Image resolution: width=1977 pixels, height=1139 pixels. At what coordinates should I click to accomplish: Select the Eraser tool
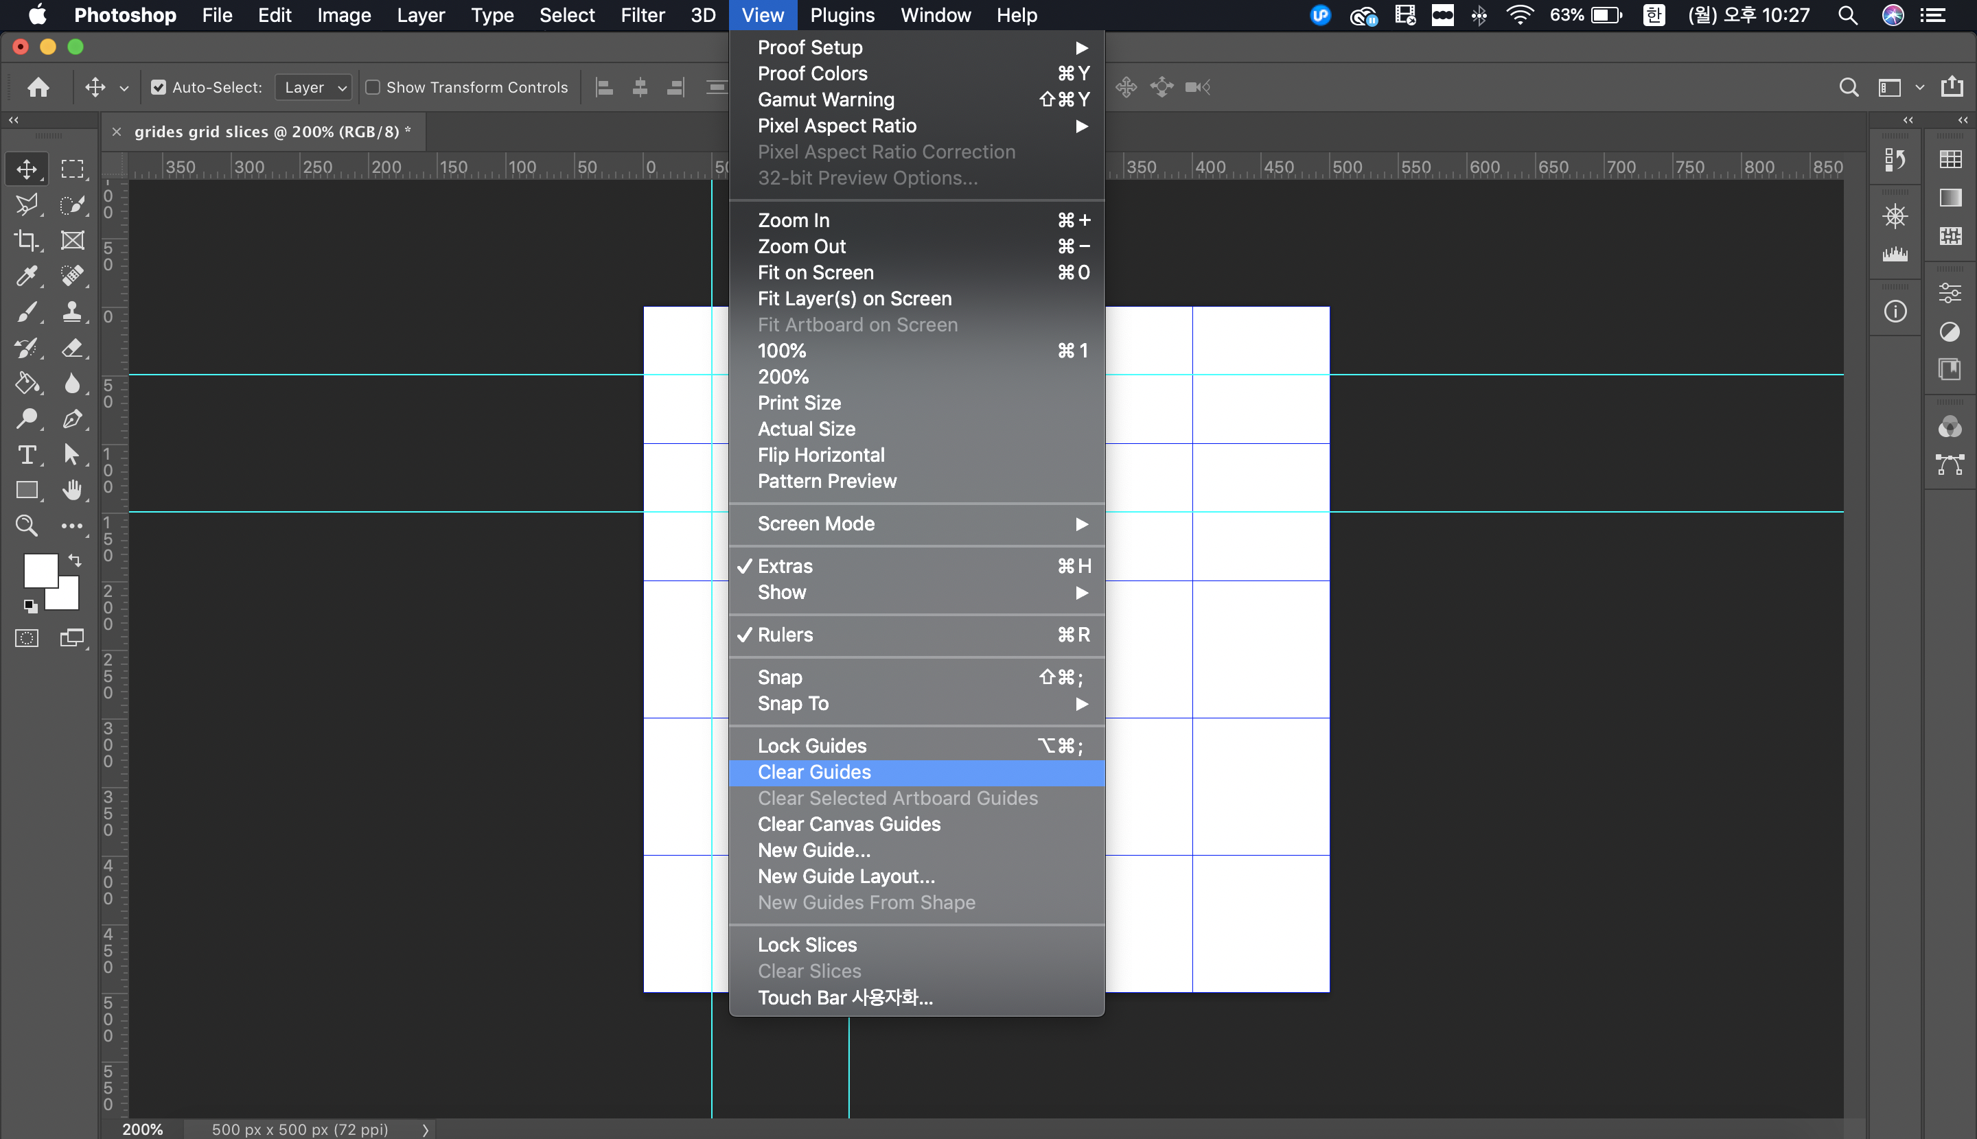(x=72, y=347)
